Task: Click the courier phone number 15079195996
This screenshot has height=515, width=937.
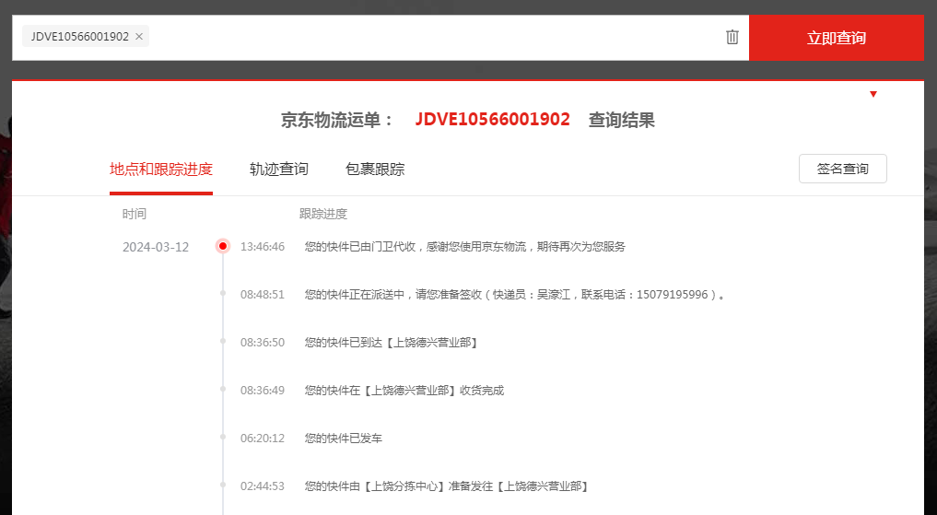Action: 673,295
